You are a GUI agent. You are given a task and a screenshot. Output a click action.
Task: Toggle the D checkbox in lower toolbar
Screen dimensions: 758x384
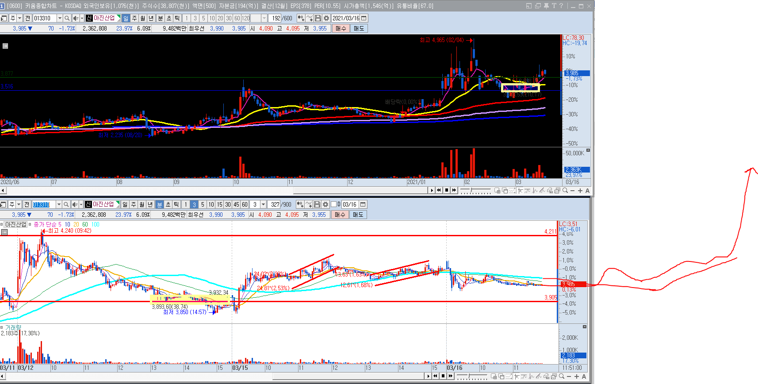334,204
